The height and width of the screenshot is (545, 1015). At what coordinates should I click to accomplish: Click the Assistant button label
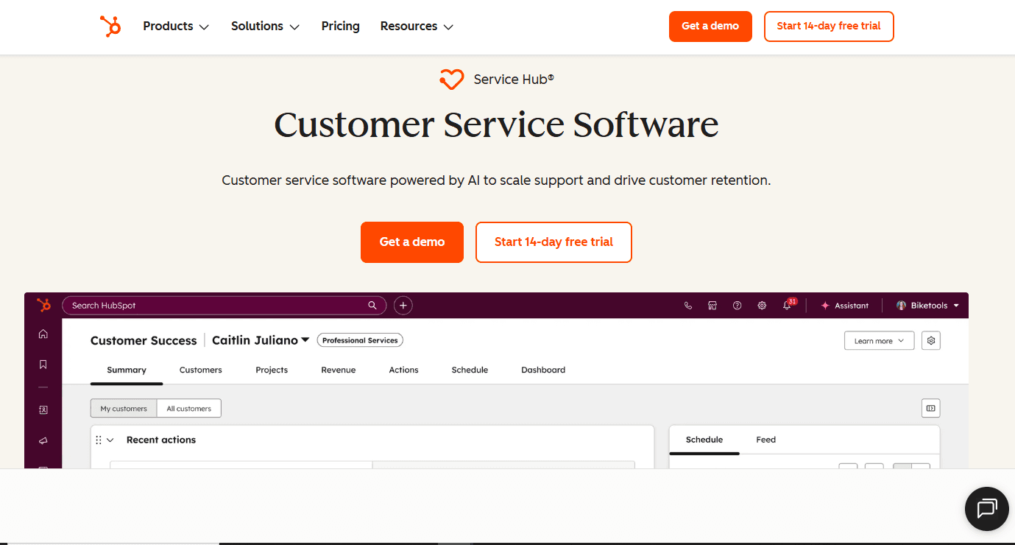coord(852,306)
